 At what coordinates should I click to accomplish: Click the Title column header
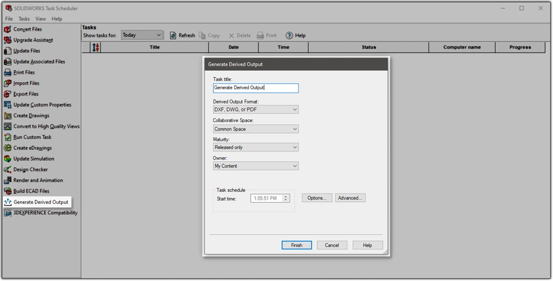pos(154,47)
